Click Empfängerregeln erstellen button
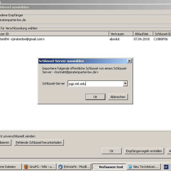Viewport: 171px width, 171px height. 144,151
